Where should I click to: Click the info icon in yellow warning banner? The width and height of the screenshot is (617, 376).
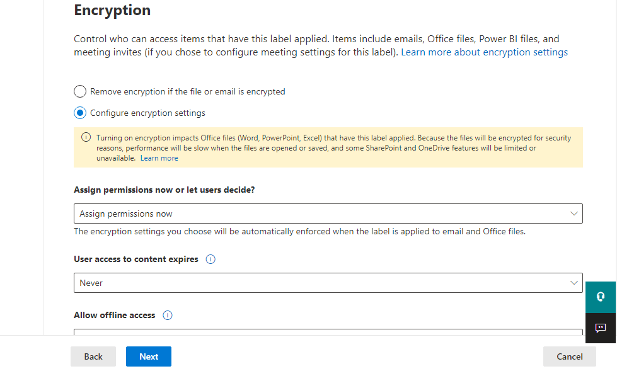coord(86,137)
